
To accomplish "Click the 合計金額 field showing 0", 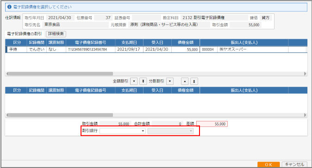I will (x=167, y=124).
